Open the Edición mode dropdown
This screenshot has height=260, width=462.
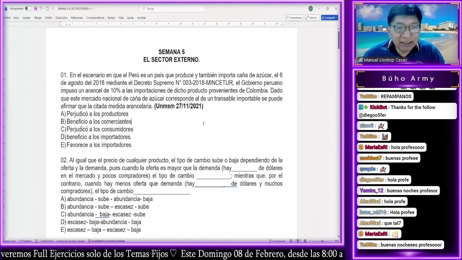[312, 18]
